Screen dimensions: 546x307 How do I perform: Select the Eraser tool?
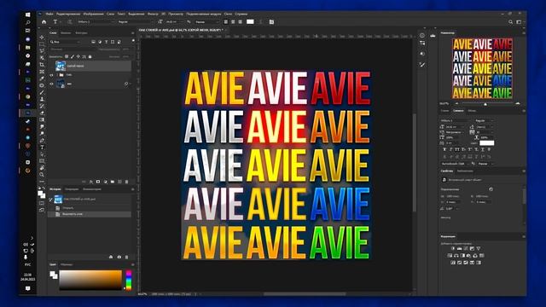coord(42,113)
